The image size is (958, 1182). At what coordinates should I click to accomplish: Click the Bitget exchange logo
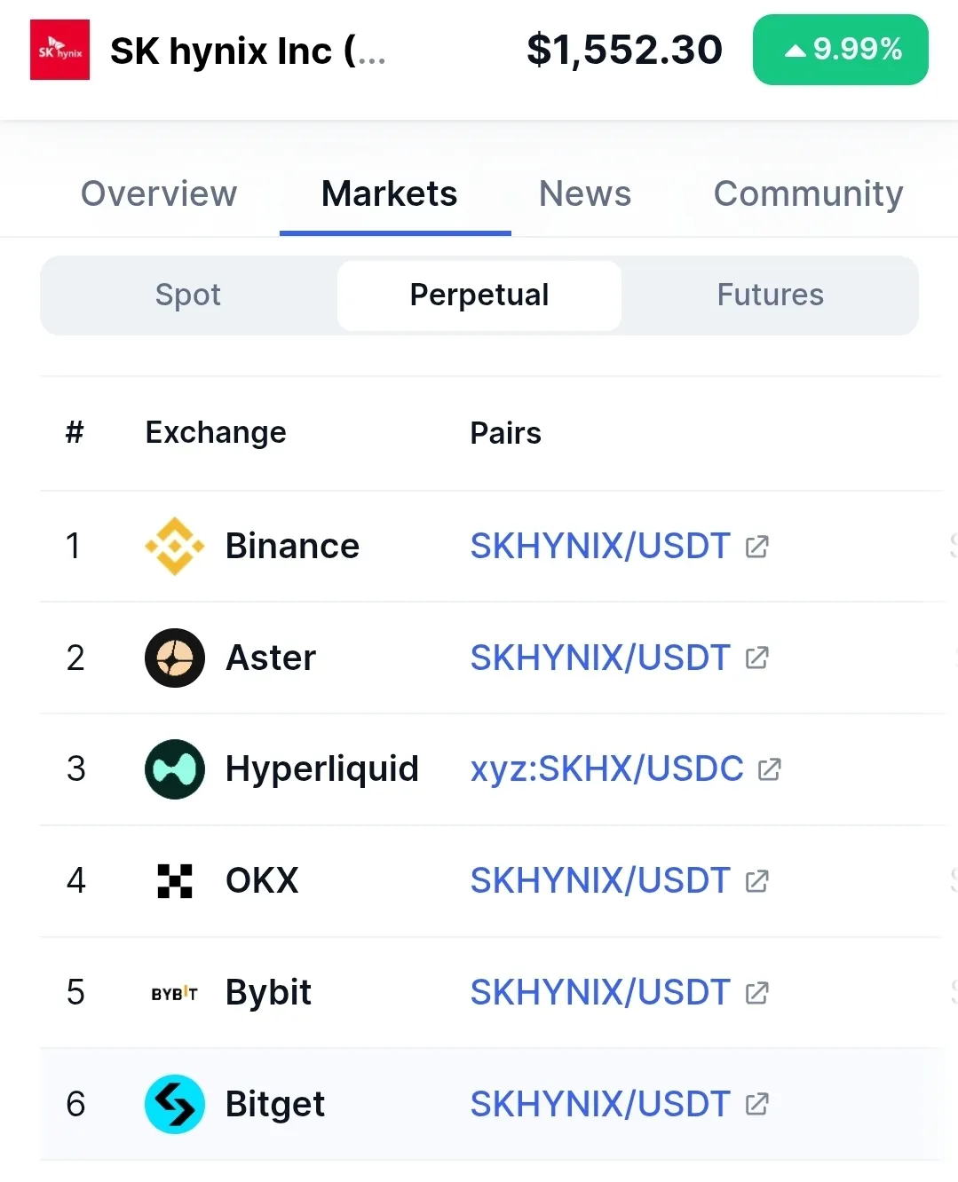[175, 1105]
